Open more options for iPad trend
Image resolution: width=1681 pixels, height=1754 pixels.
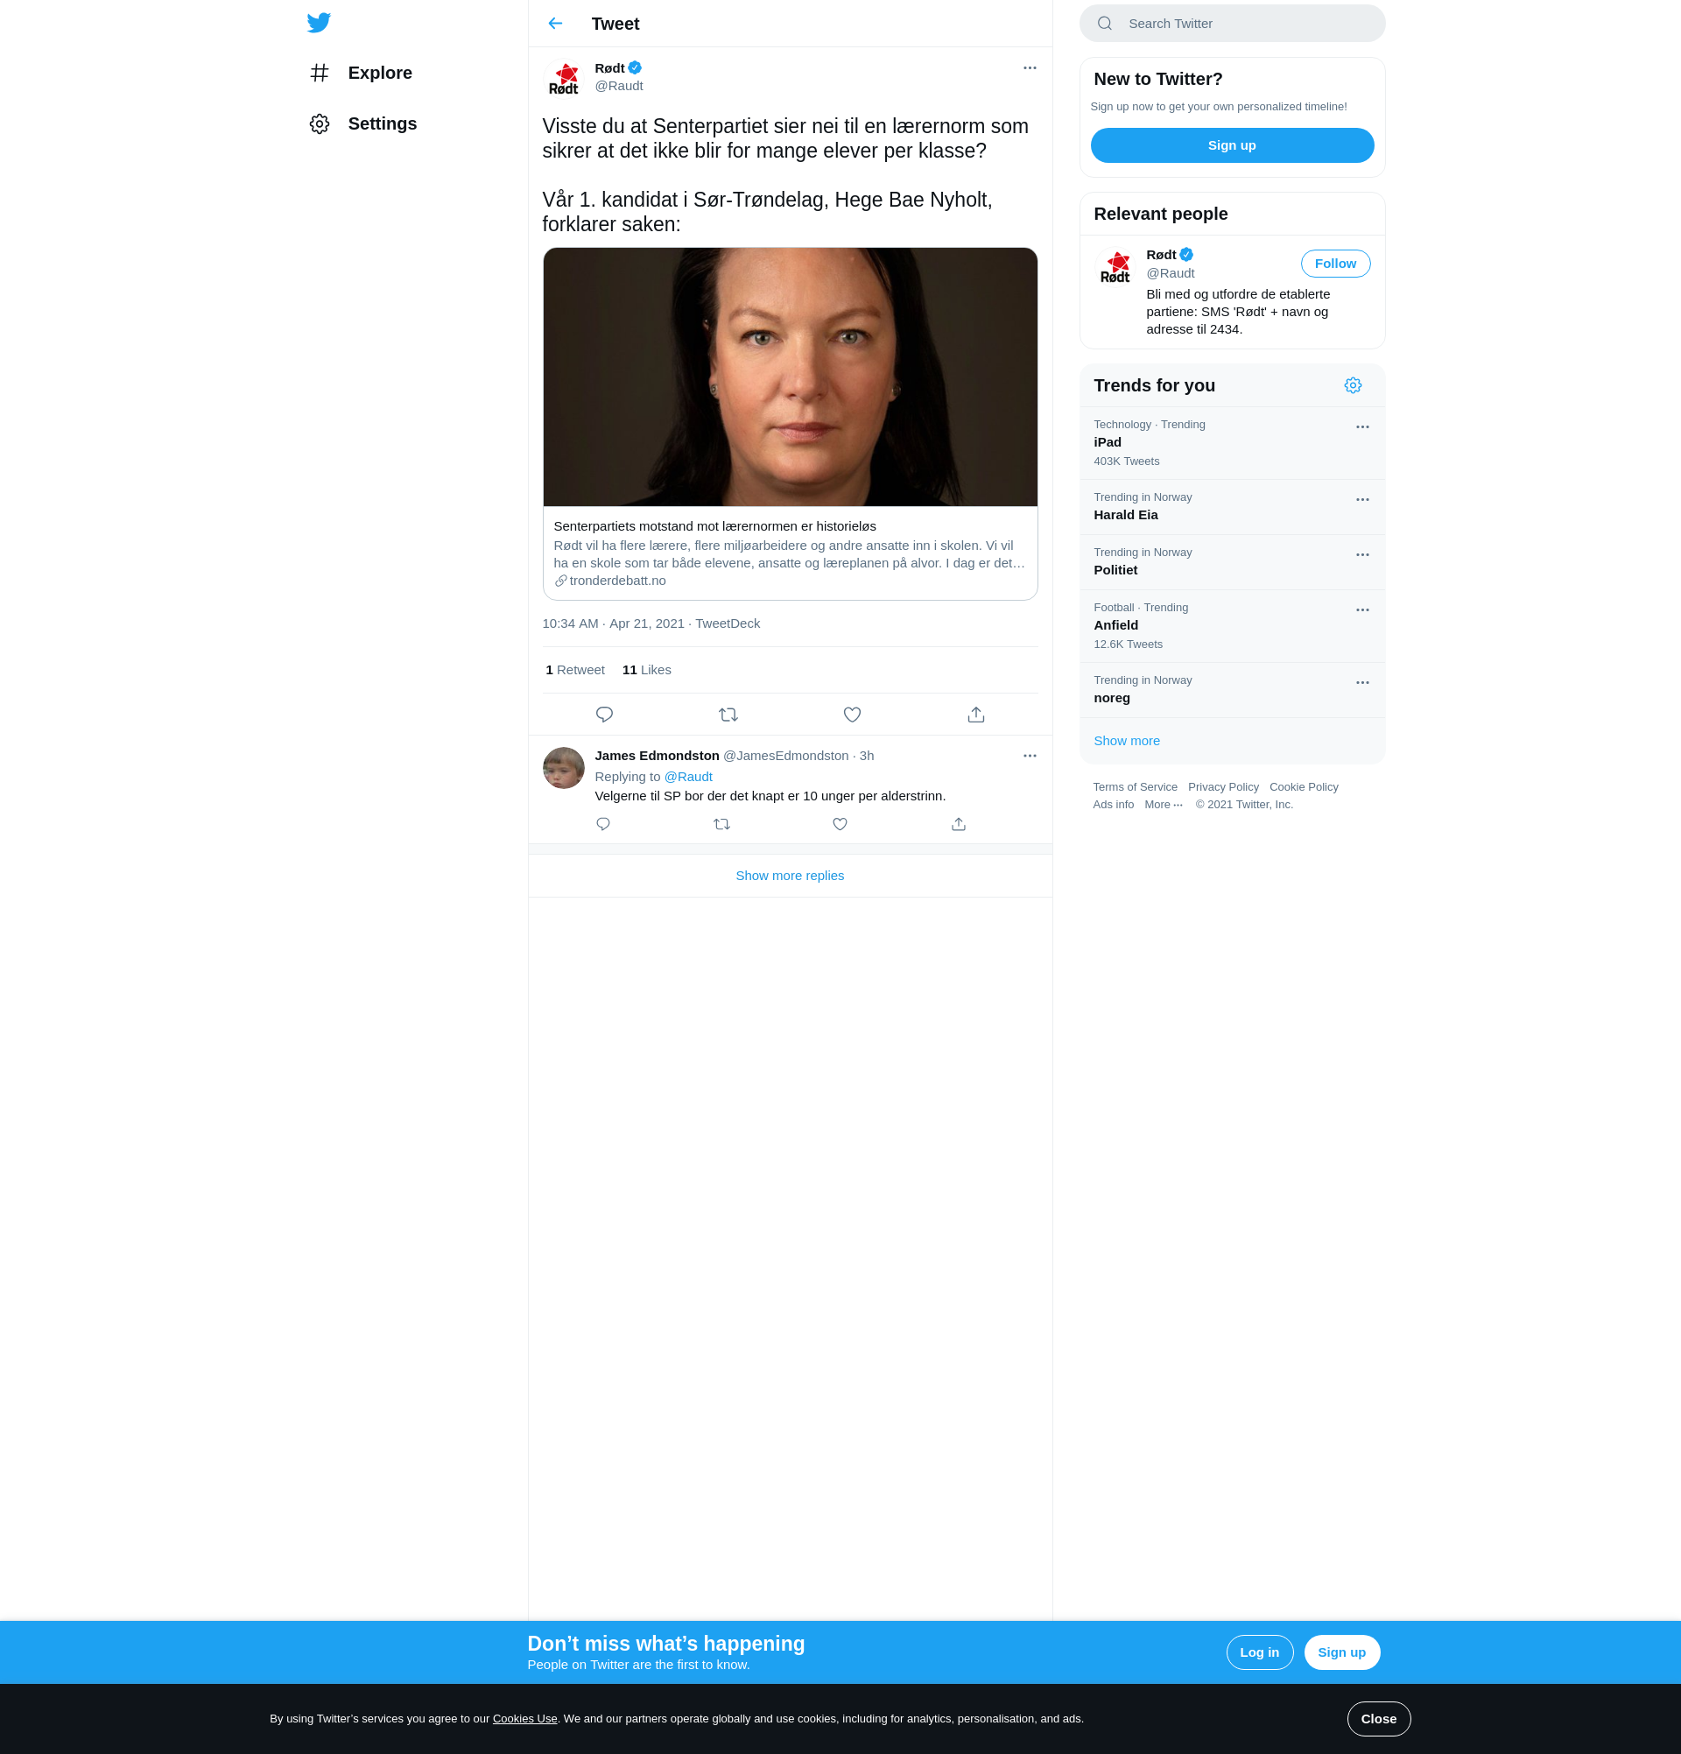tap(1362, 427)
